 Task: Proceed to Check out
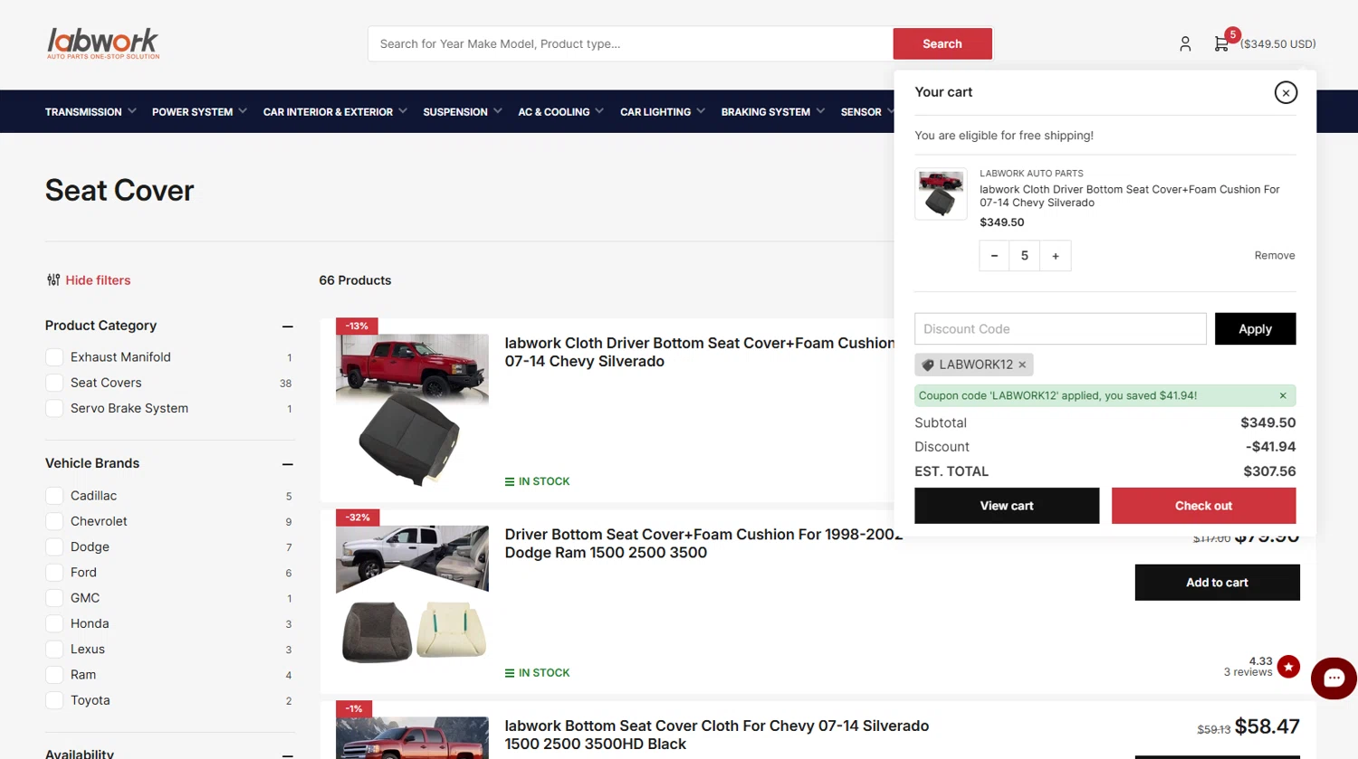tap(1203, 506)
